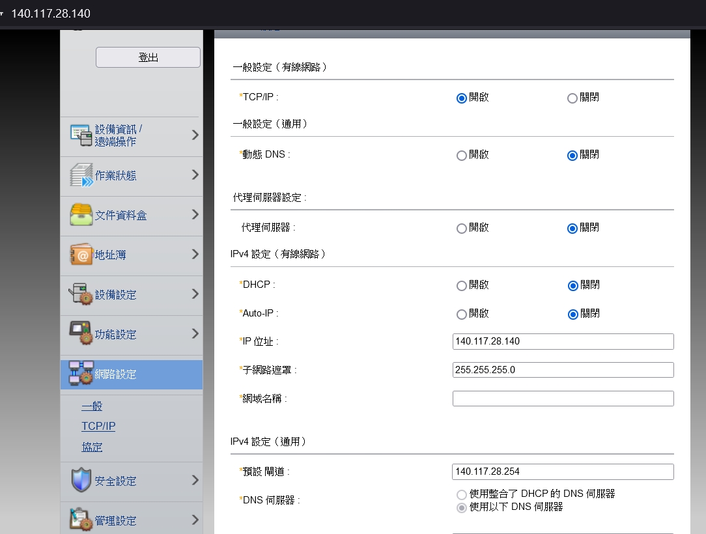The height and width of the screenshot is (534, 706).
Task: Open the 協定 protocol sub-link
Action: 92,447
